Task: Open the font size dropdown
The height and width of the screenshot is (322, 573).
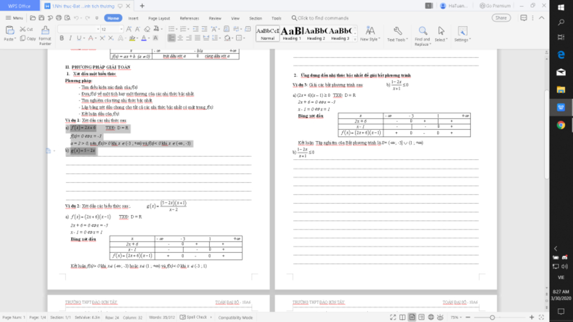Action: tap(121, 29)
